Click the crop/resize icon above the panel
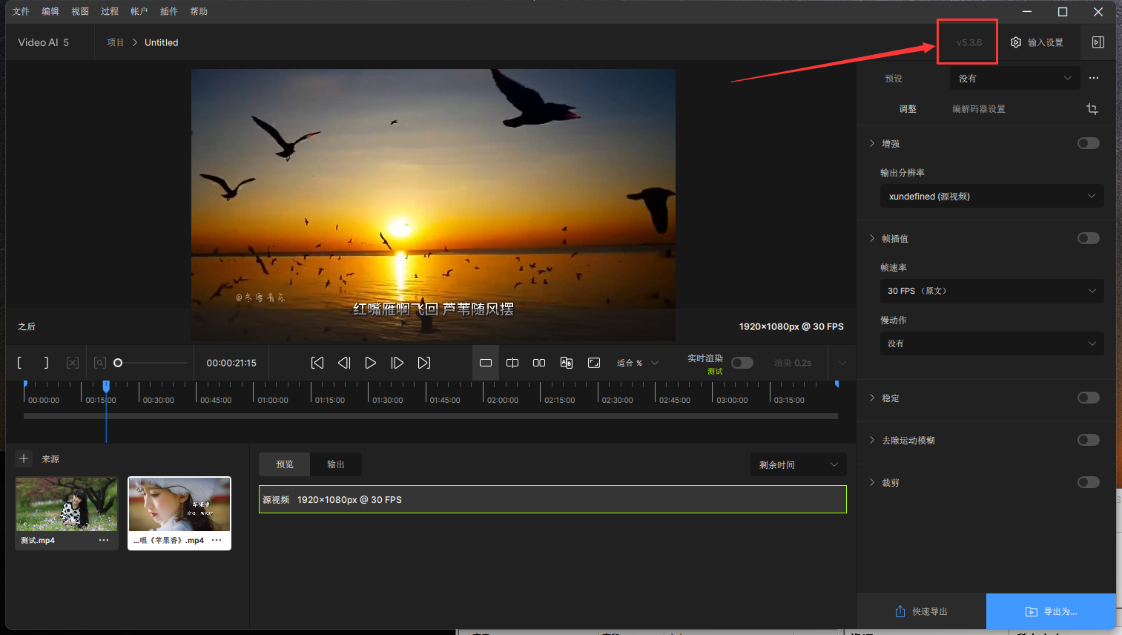The image size is (1122, 635). (1092, 109)
